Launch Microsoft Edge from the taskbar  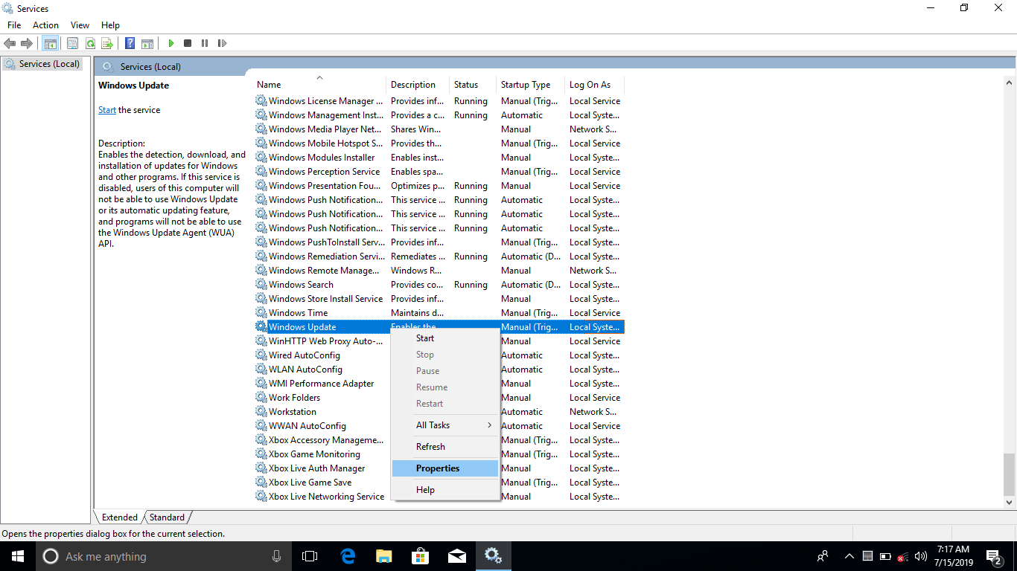click(x=348, y=556)
